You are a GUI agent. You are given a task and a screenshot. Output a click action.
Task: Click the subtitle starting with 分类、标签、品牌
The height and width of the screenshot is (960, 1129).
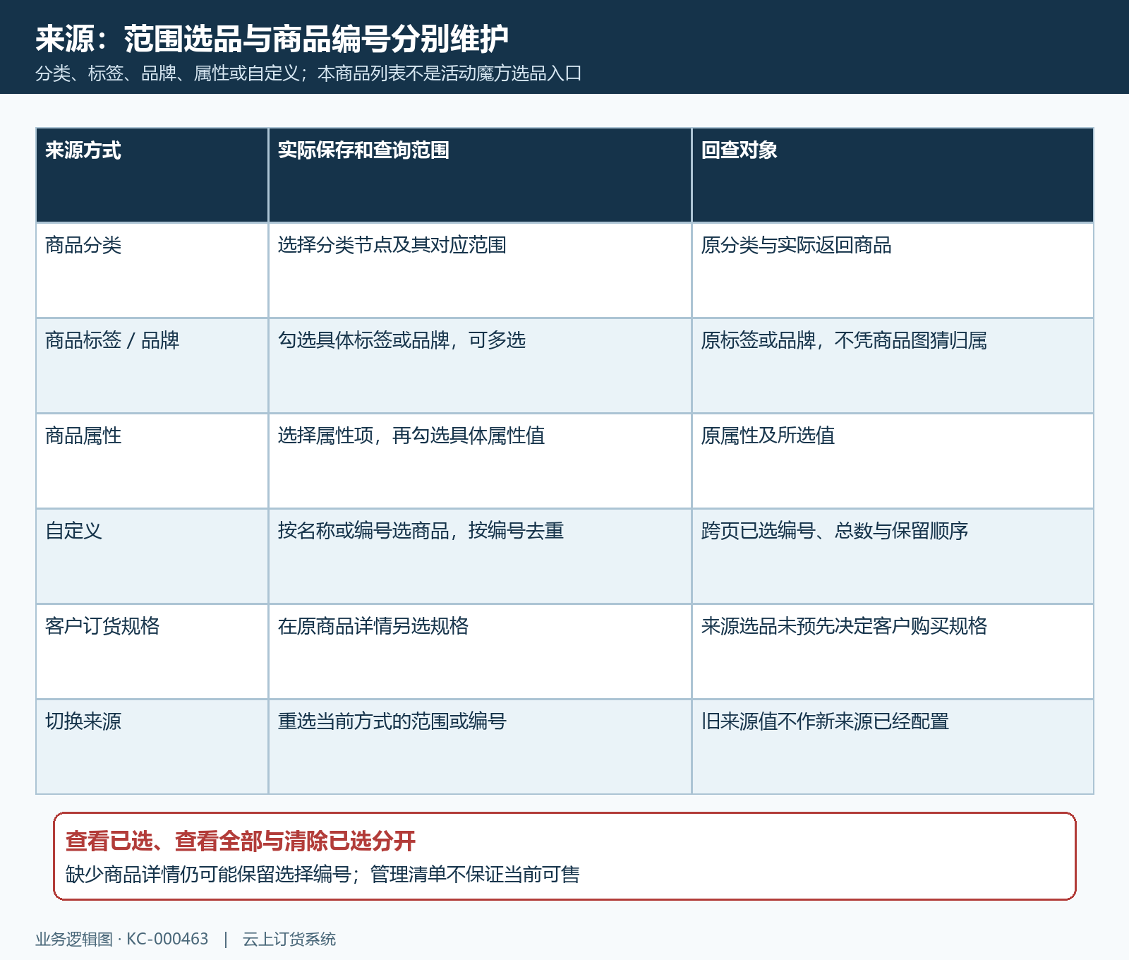[x=308, y=73]
